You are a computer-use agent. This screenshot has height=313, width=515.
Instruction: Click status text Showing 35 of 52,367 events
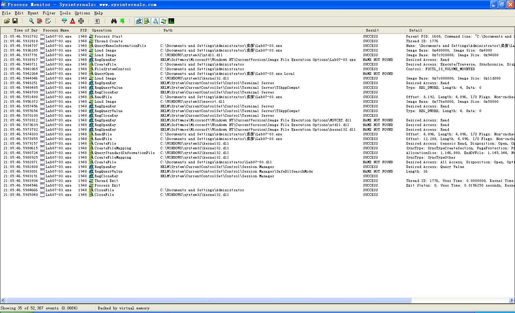39,308
